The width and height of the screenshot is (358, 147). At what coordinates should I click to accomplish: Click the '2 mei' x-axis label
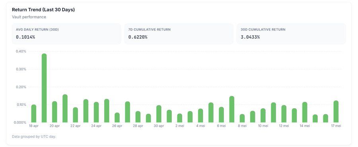point(180,126)
